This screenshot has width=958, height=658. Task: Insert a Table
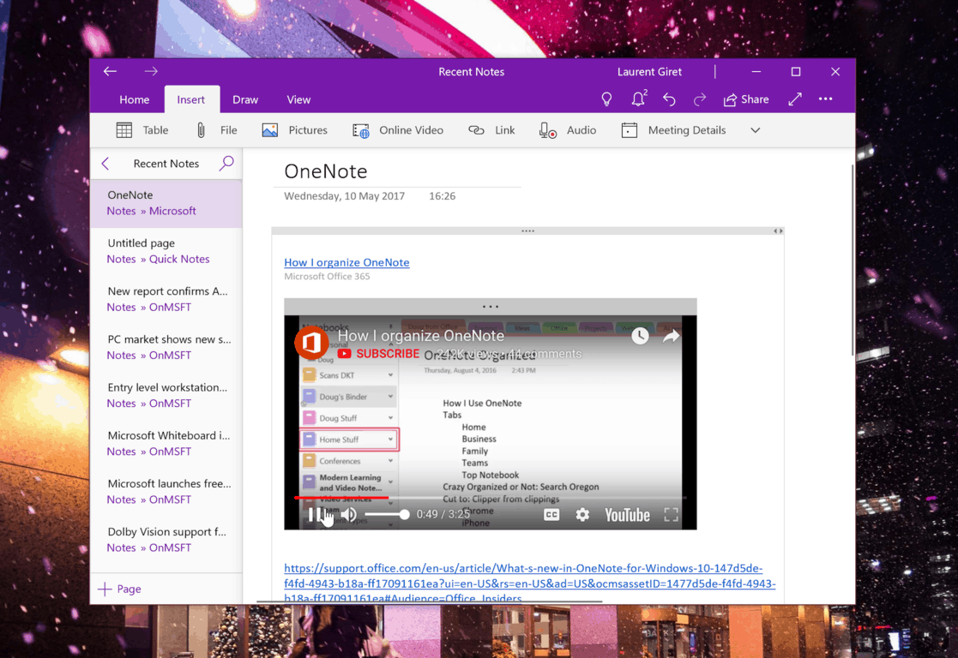142,130
